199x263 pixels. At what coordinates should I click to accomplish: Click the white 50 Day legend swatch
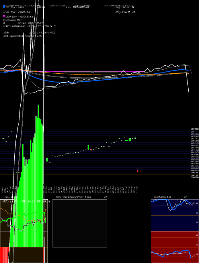4,12
